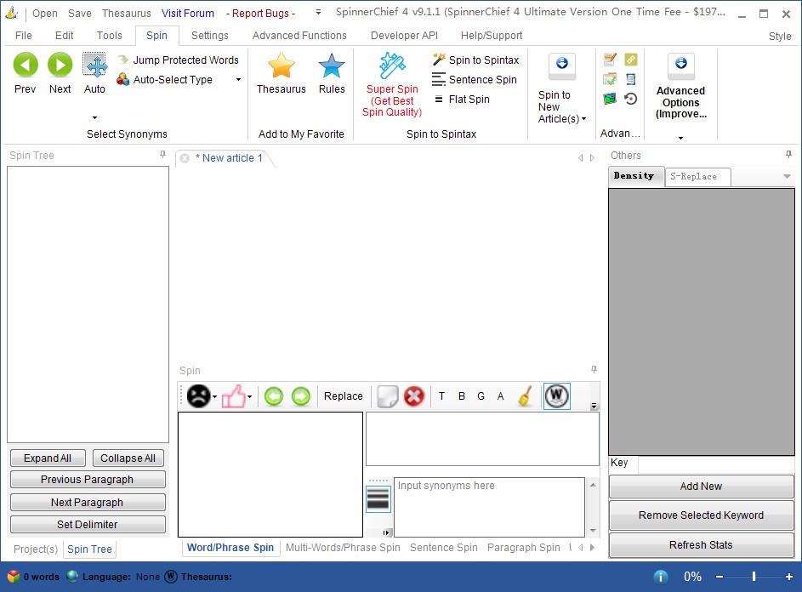Click the calendar with green checkmark icon

(610, 79)
